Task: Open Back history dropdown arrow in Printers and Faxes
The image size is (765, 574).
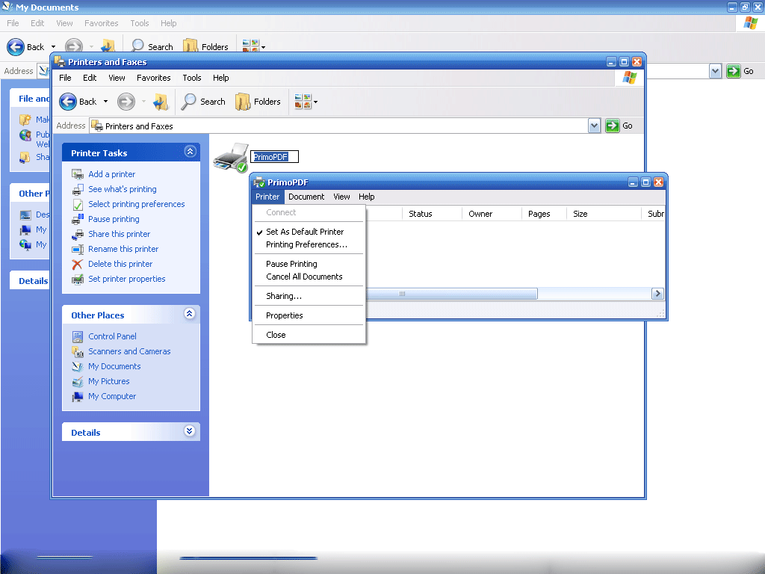Action: click(x=105, y=102)
